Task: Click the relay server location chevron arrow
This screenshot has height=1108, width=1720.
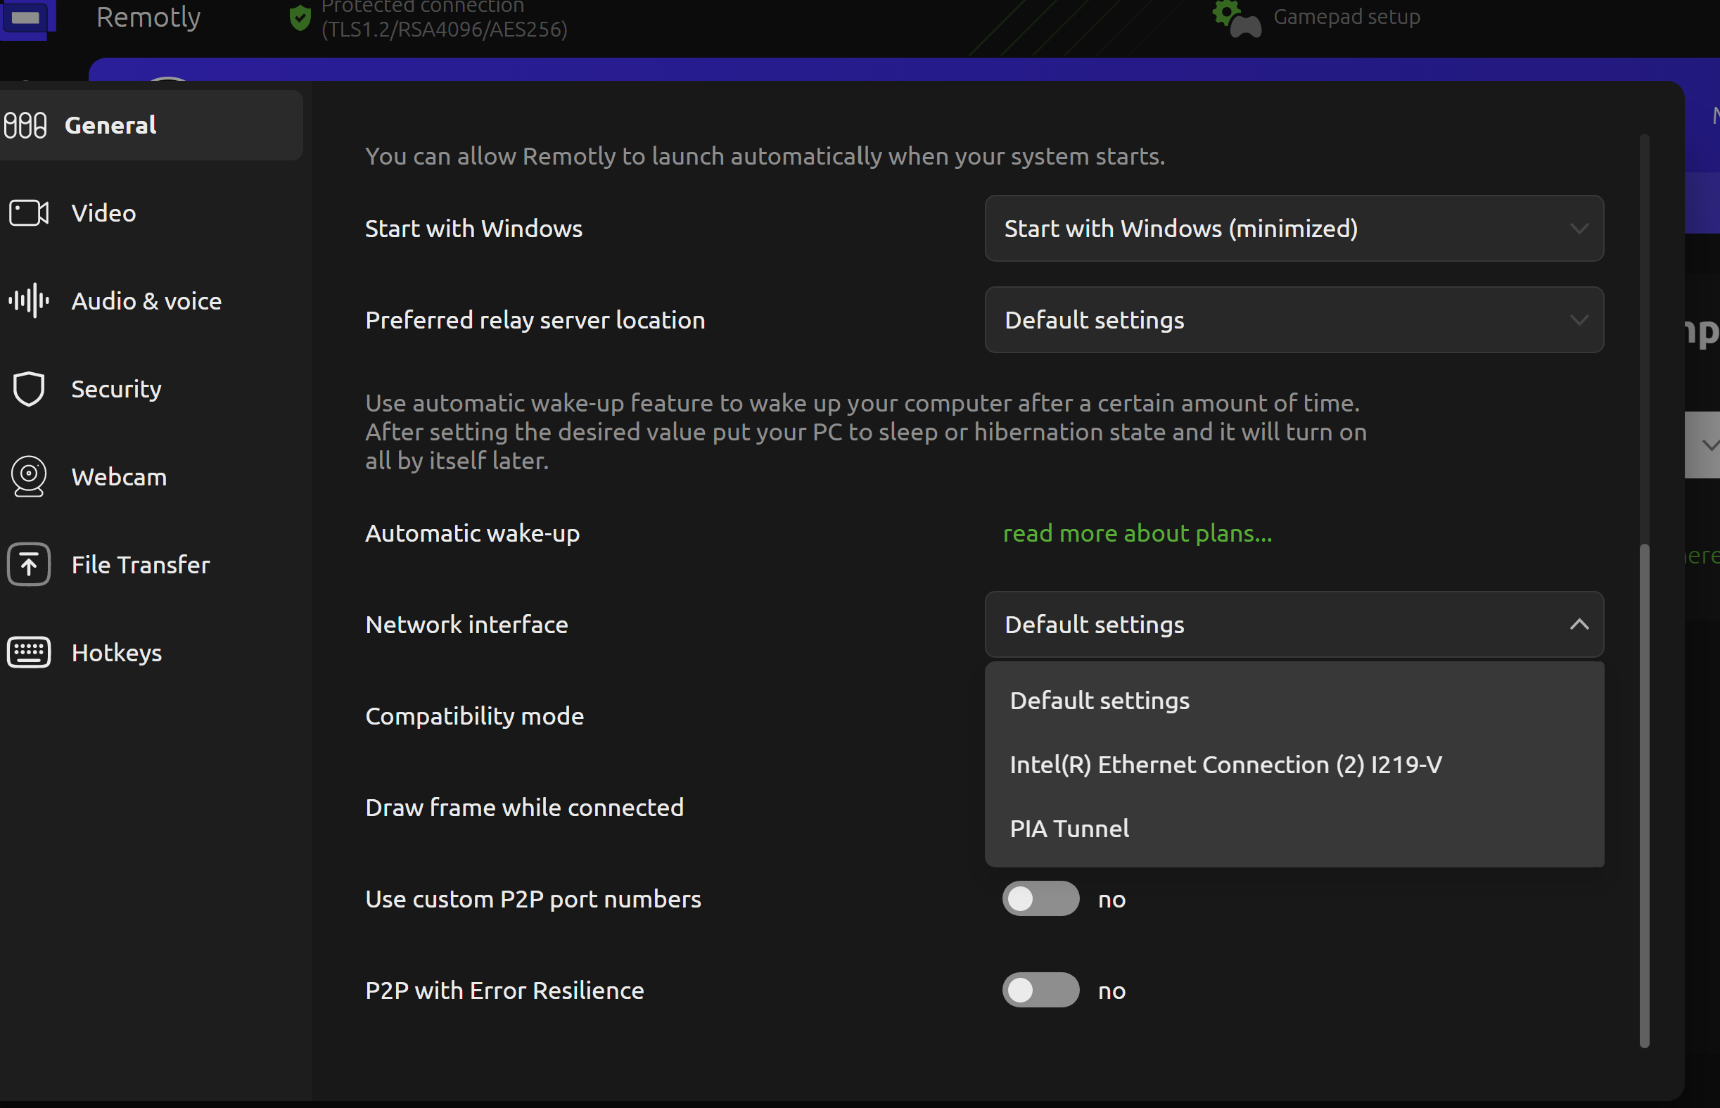Action: pyautogui.click(x=1579, y=320)
